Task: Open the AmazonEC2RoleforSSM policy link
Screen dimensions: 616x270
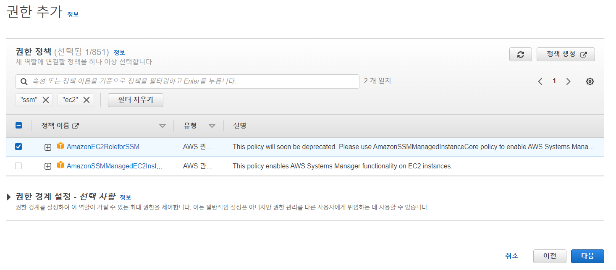Action: pos(103,147)
